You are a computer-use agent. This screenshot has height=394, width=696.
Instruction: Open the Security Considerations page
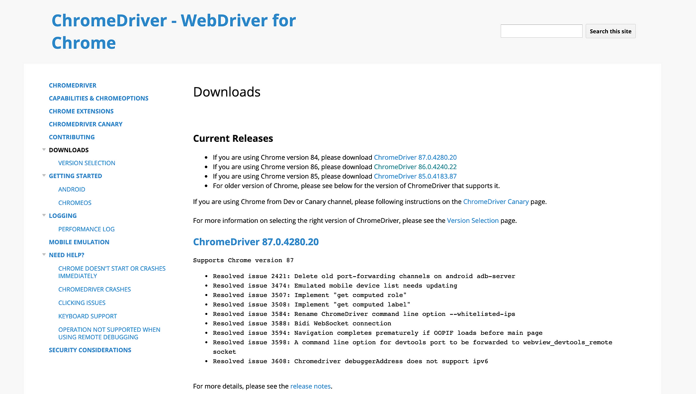click(90, 350)
